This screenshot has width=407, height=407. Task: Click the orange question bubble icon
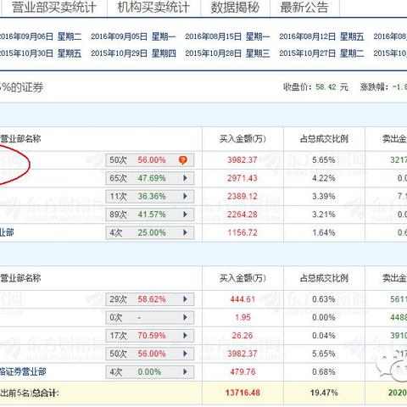click(x=183, y=160)
